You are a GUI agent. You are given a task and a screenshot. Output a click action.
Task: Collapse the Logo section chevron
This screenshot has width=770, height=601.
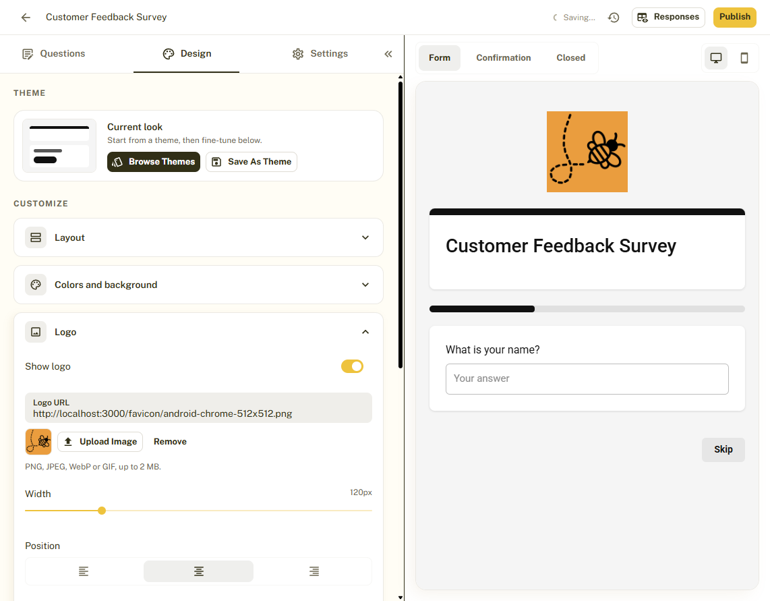point(365,332)
